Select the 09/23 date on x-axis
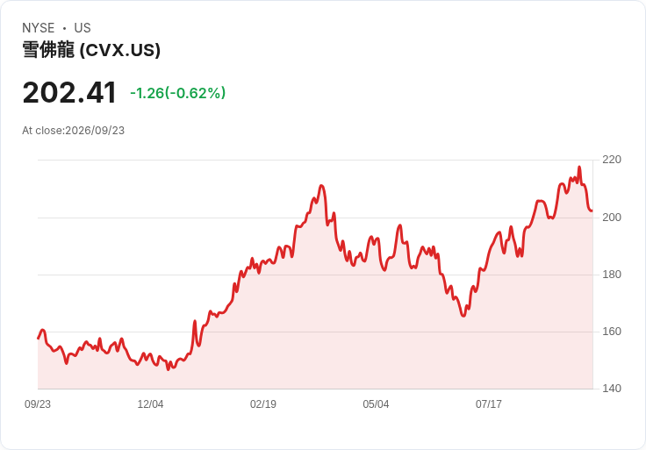The image size is (646, 450). (38, 404)
